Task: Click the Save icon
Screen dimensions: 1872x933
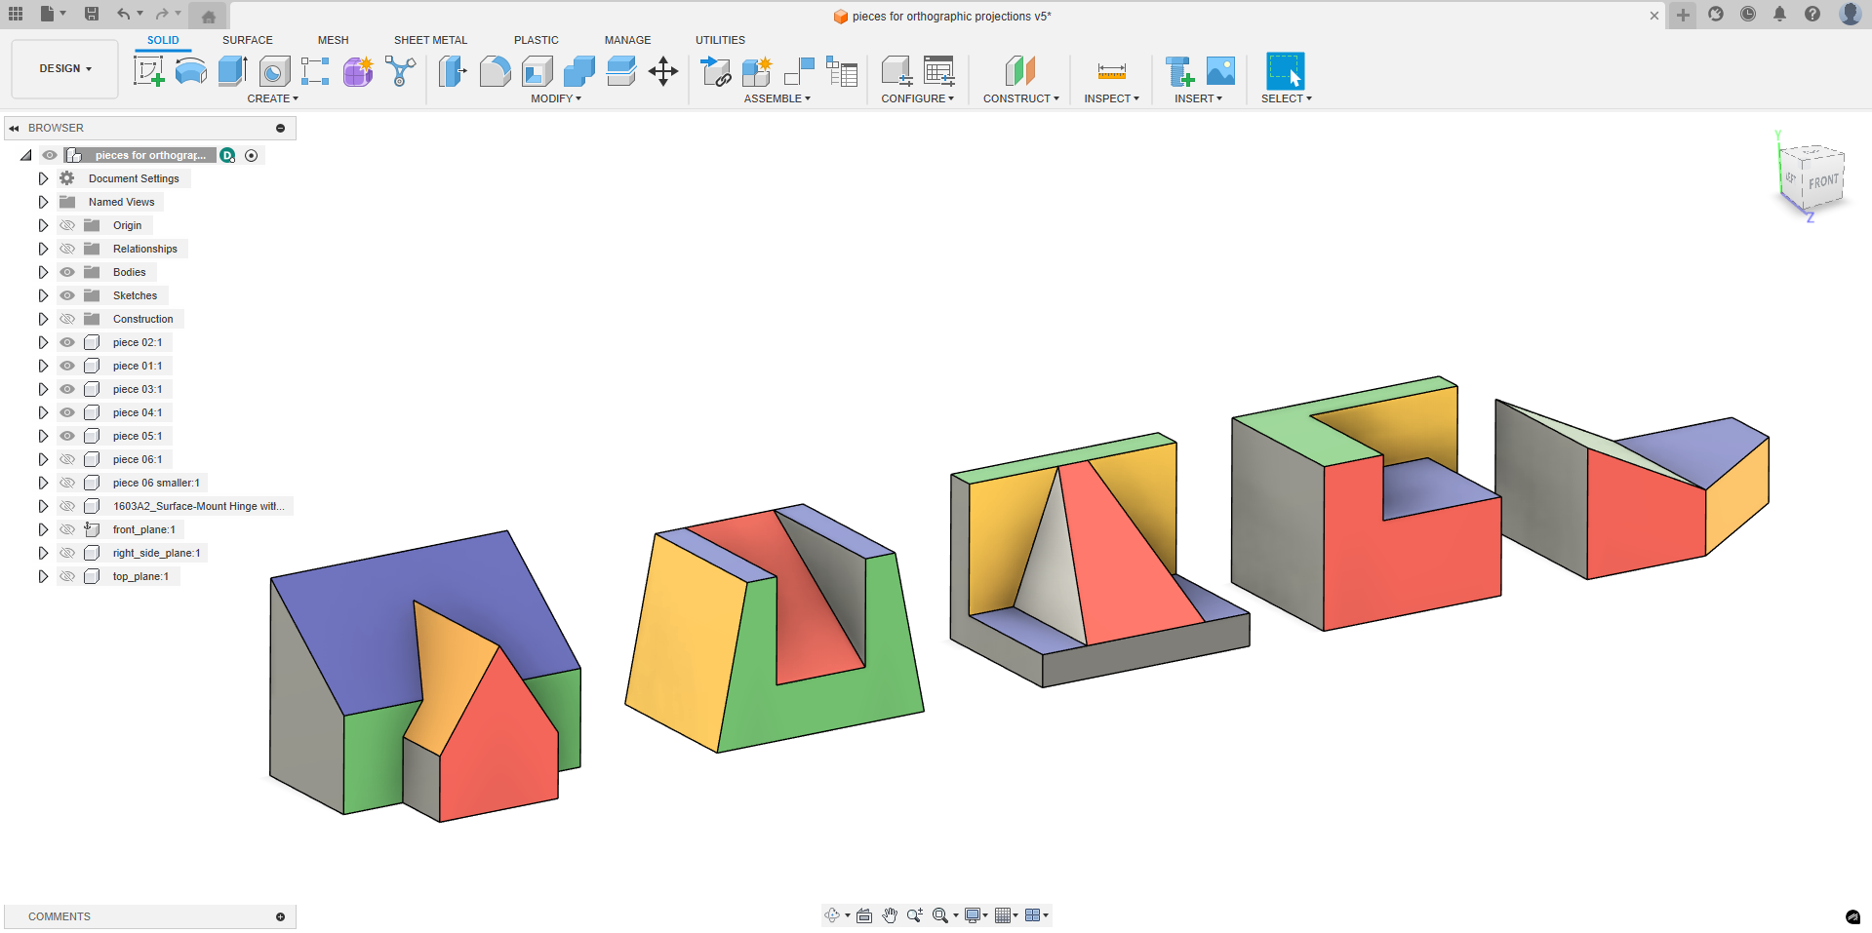Action: point(91,14)
